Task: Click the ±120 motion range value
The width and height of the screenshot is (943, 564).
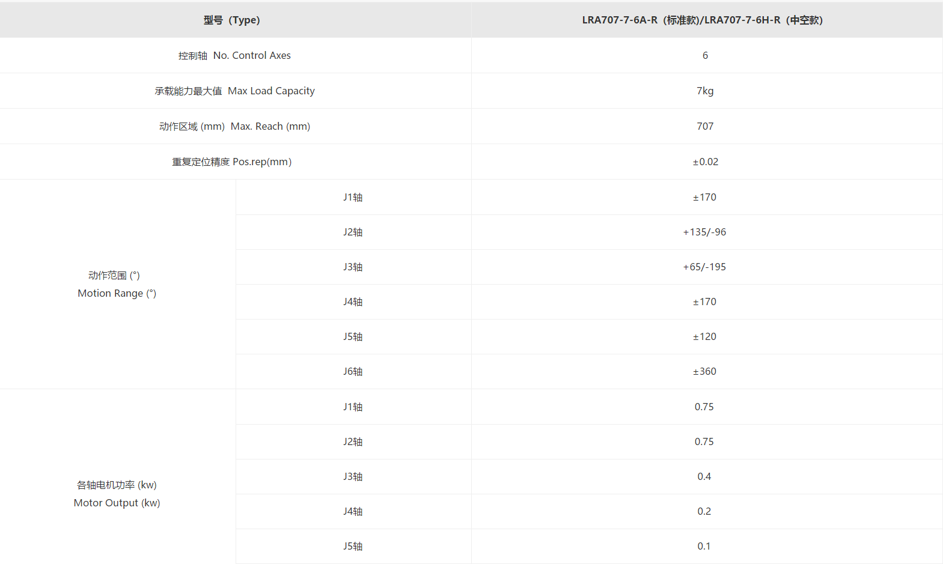Action: 704,337
